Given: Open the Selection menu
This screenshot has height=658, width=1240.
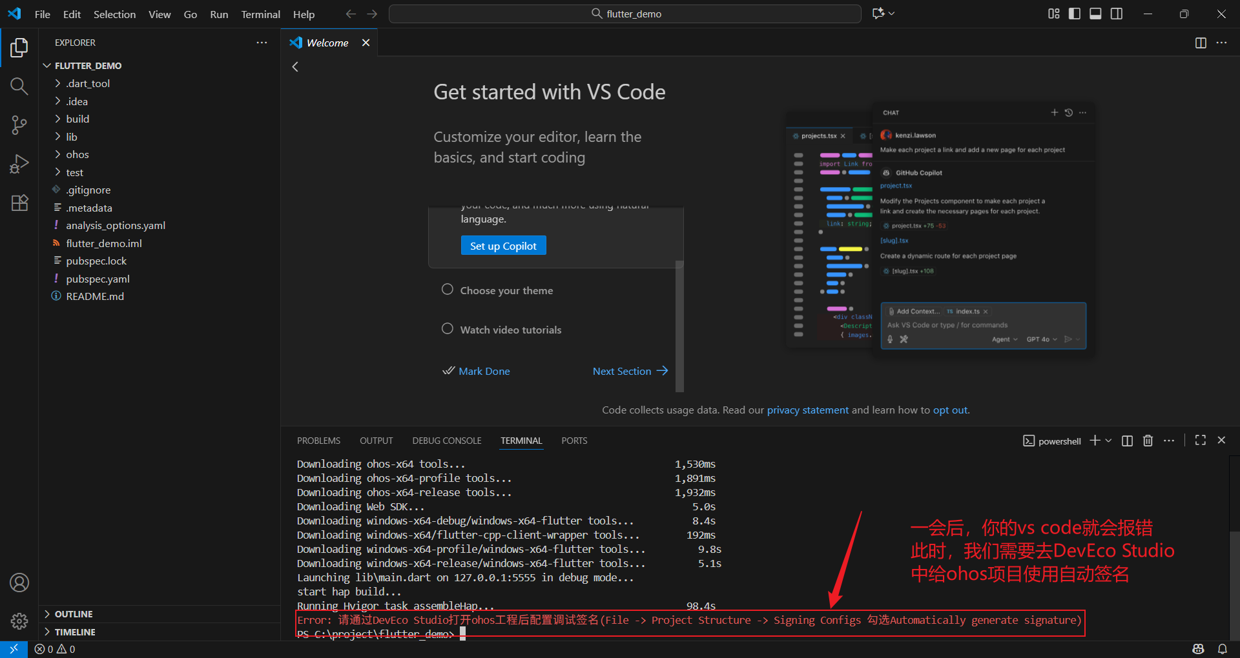Looking at the screenshot, I should point(114,14).
